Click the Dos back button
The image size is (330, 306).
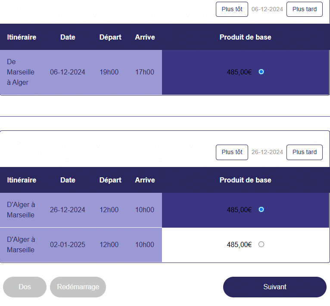tap(25, 287)
